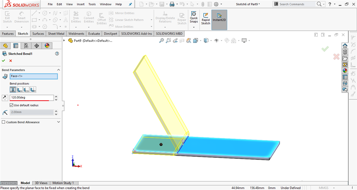Click the Face<1> fixed face field
This screenshot has width=357, height=190.
[34, 76]
